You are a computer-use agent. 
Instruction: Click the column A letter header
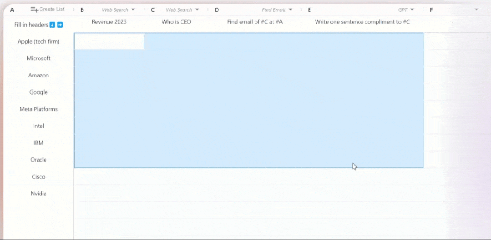tap(12, 10)
